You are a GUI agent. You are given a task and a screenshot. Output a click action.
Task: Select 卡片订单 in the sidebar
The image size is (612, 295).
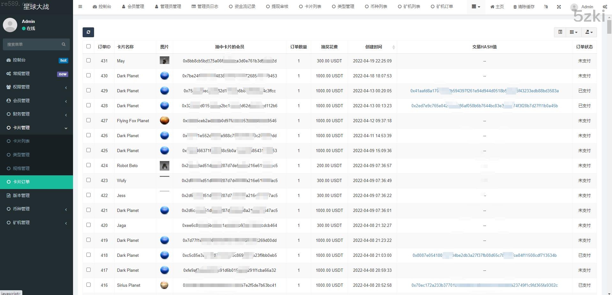[x=36, y=182]
